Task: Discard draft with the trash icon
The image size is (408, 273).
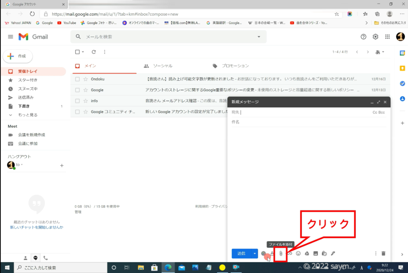Action: pos(383,253)
